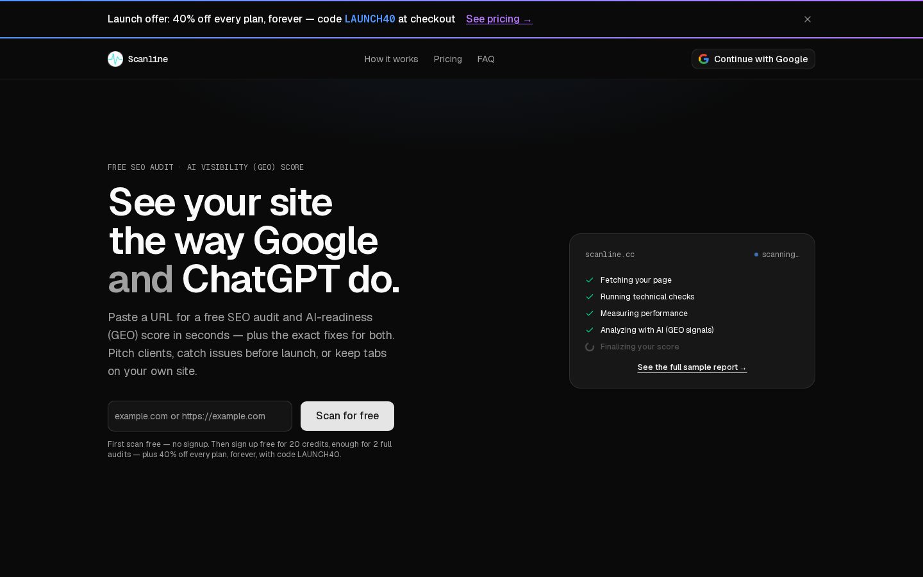The width and height of the screenshot is (923, 577).
Task: Go to How it works section
Action: tap(391, 59)
